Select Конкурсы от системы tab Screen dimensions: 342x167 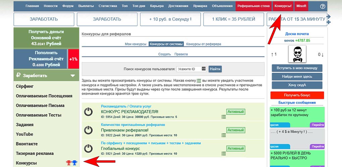tap(166, 44)
